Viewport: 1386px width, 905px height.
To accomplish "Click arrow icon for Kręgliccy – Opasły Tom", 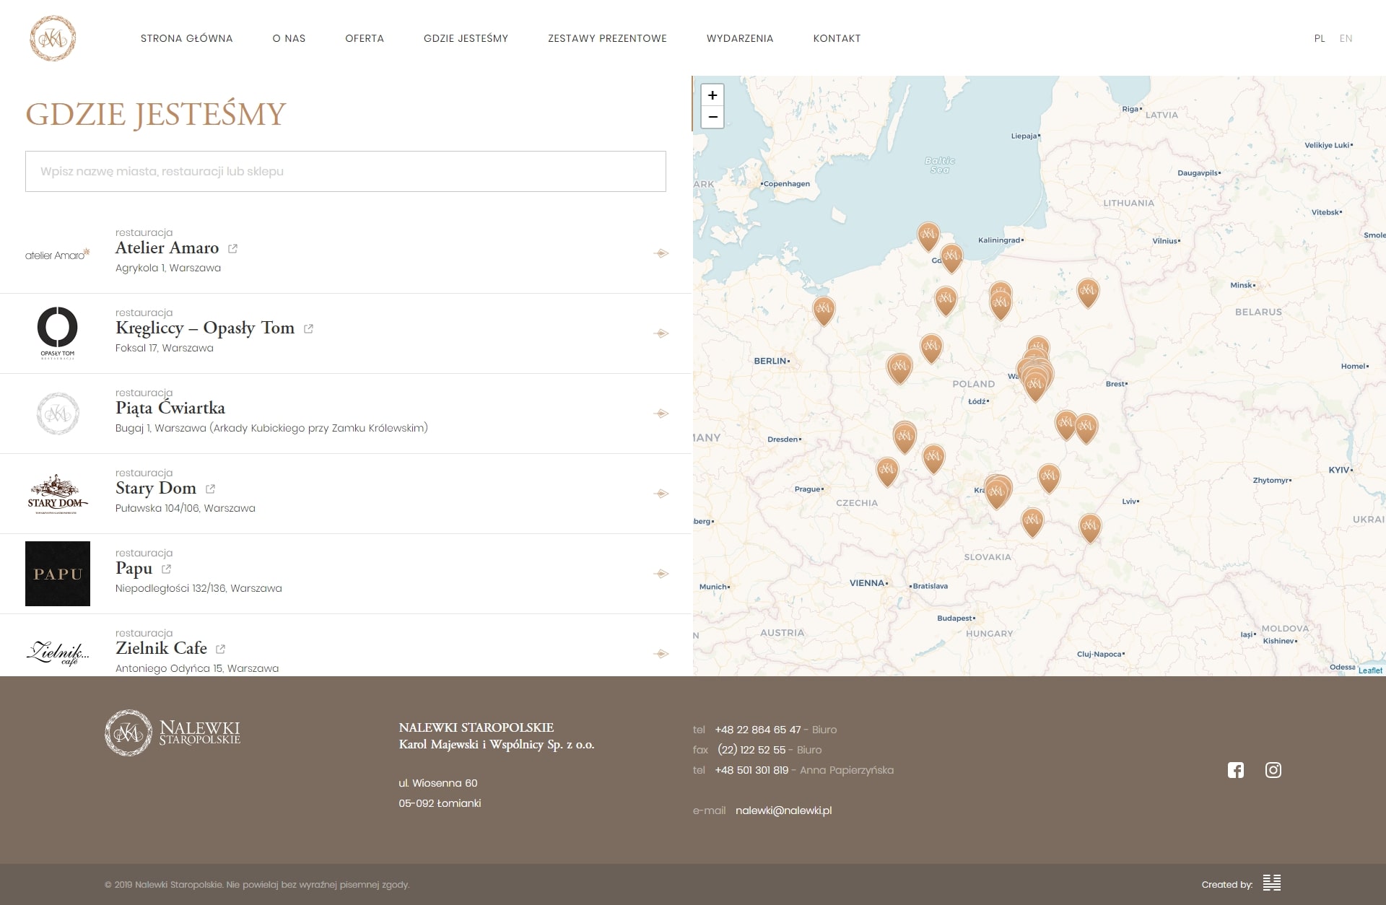I will point(661,333).
